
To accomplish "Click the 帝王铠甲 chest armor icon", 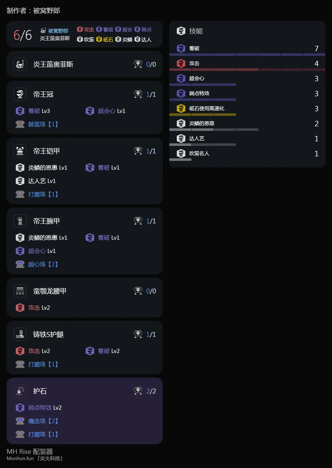I will (x=20, y=151).
